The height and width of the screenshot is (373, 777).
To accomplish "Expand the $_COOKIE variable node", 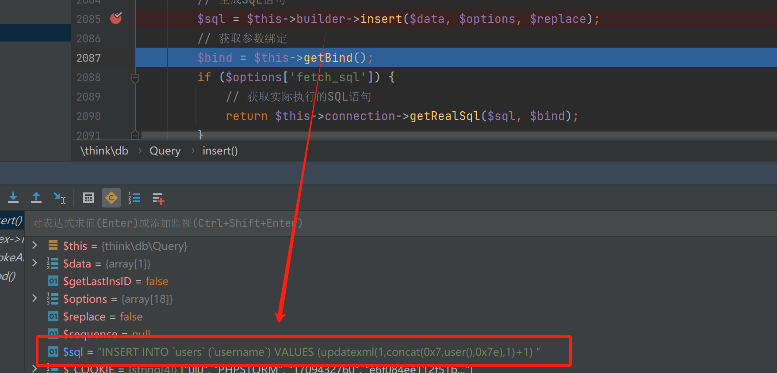I will point(34,369).
